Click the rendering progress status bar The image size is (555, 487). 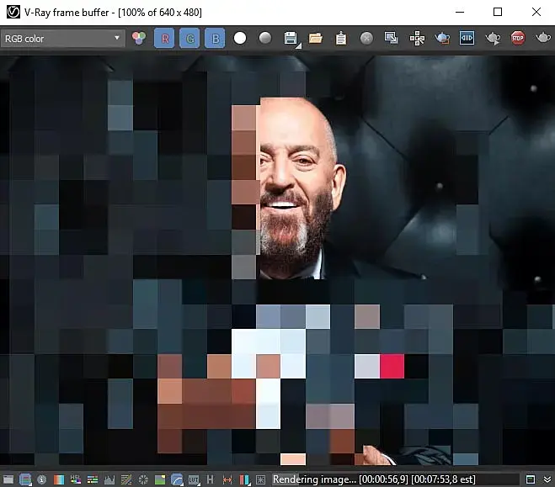click(395, 479)
